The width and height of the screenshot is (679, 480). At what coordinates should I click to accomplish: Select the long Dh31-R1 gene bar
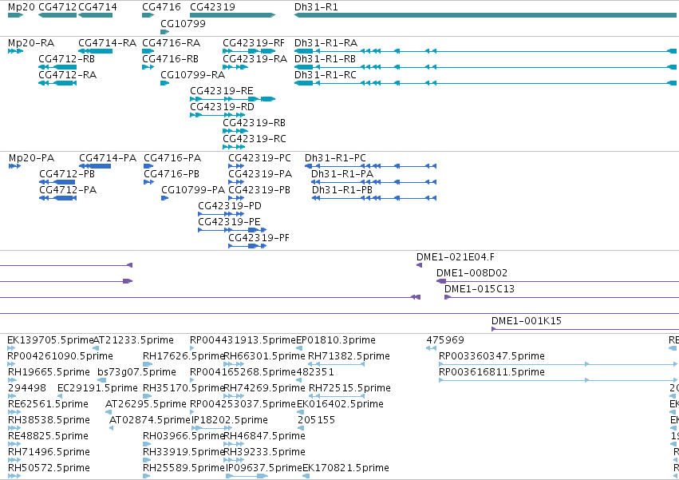pyautogui.click(x=485, y=15)
